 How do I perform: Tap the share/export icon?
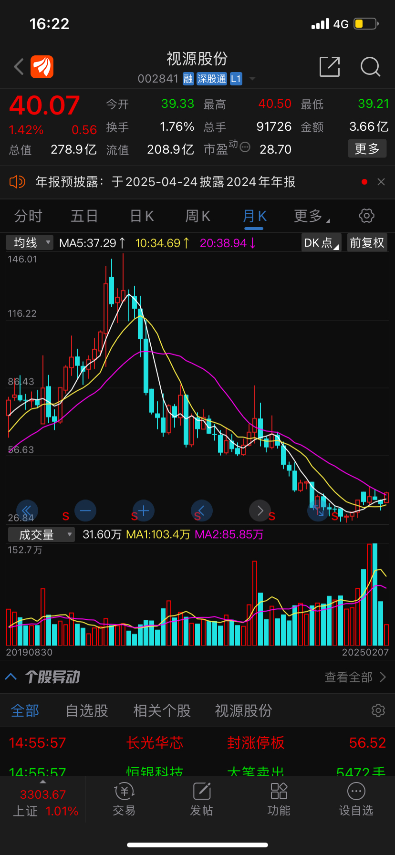tap(330, 67)
